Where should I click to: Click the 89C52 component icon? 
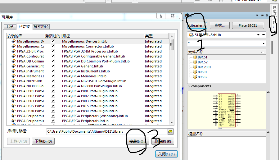pos(195,62)
